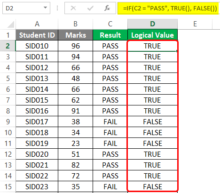
Task: Select TRUE value in row 2
Action: (x=152, y=46)
